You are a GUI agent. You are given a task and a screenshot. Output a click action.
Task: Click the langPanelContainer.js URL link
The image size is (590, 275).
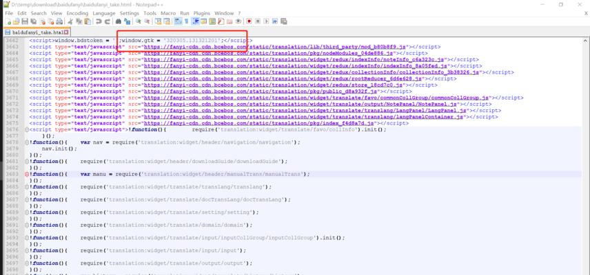pyautogui.click(x=304, y=117)
